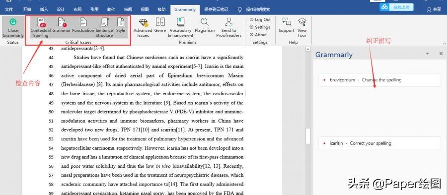The image size is (447, 195).
Task: Send to Proofreaders
Action: point(228,28)
